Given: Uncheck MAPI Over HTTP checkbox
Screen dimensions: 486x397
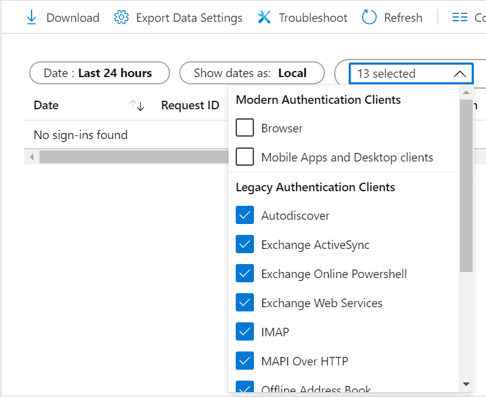Looking at the screenshot, I should coord(245,361).
